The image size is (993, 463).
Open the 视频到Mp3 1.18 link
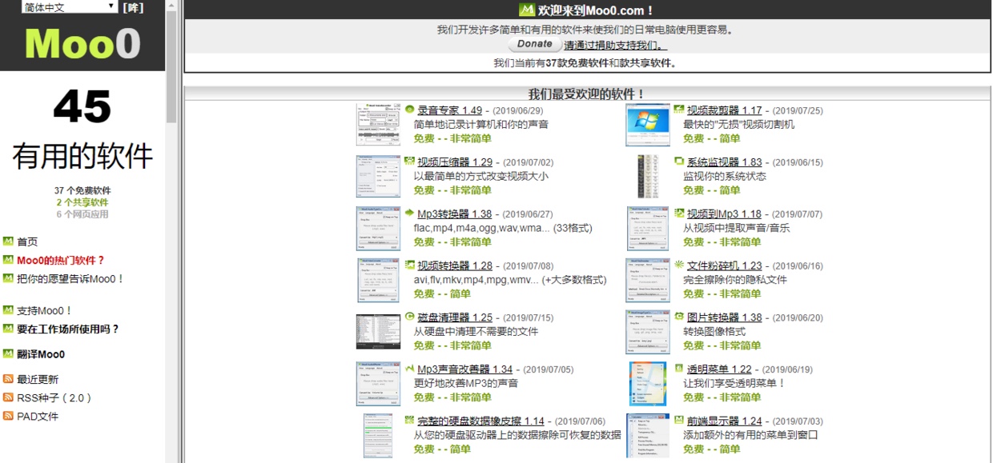pos(724,214)
